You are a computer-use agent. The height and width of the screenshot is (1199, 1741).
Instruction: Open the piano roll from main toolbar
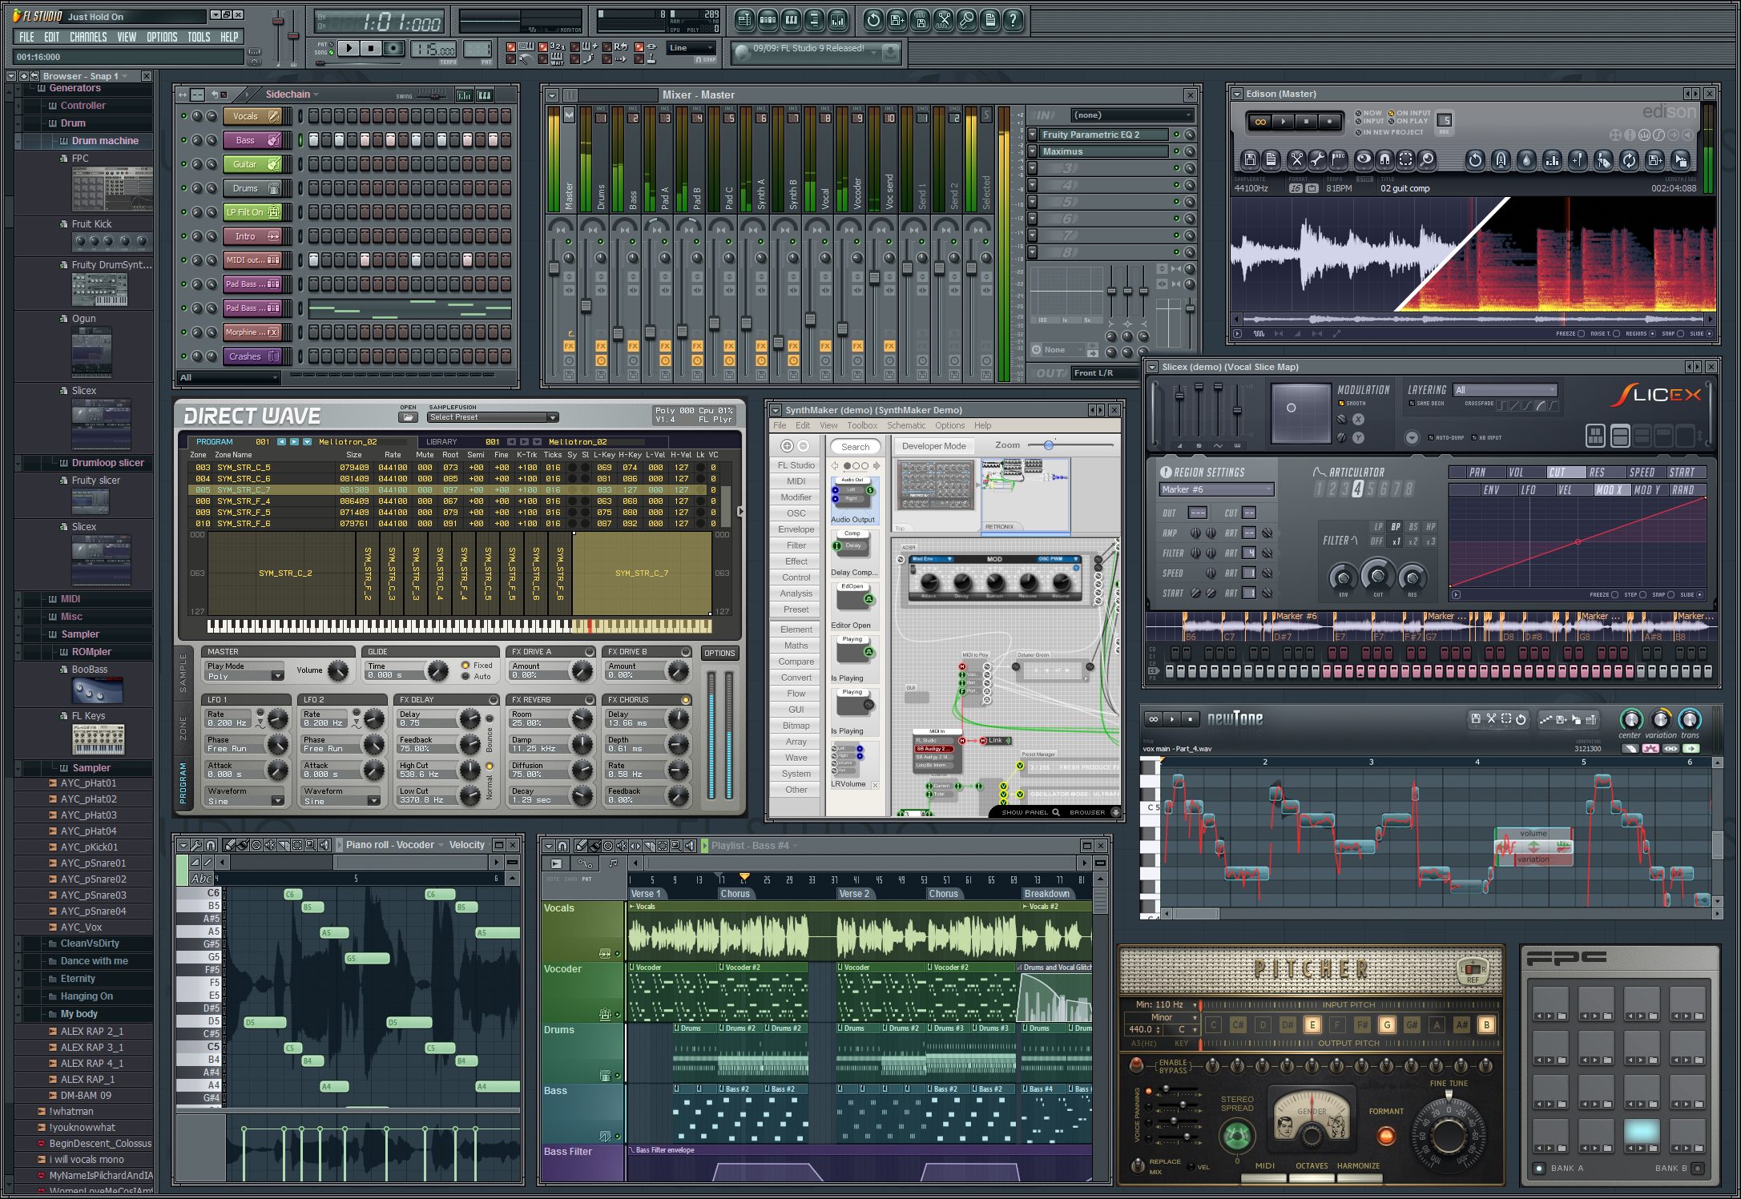click(791, 20)
